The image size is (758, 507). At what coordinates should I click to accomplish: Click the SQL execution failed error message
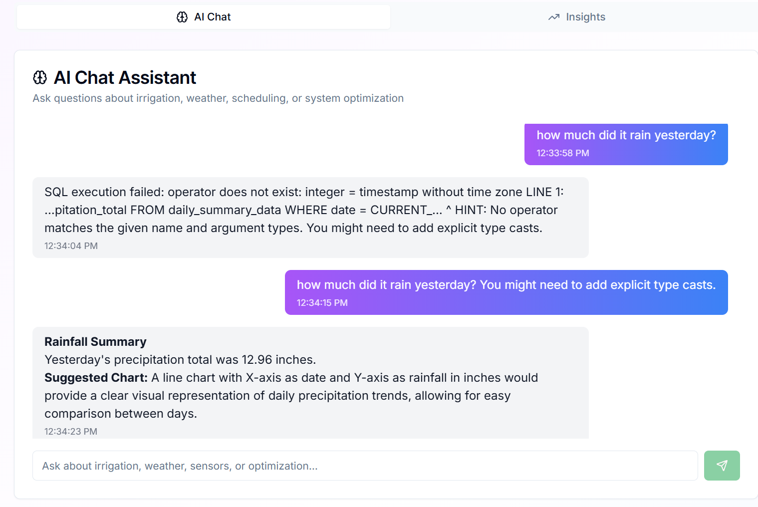coord(310,218)
